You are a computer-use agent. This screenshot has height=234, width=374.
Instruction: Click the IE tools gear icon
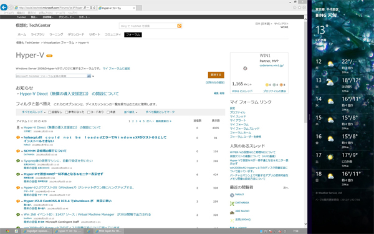pyautogui.click(x=304, y=7)
